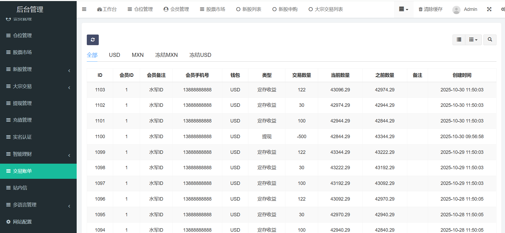Click the Admin avatar icon
This screenshot has width=505, height=233.
456,10
